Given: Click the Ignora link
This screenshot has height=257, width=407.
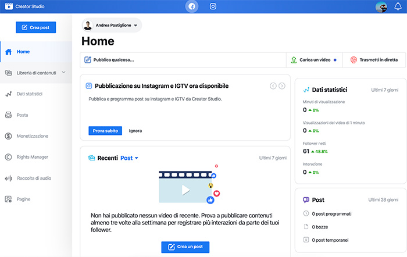Looking at the screenshot, I should click(135, 131).
